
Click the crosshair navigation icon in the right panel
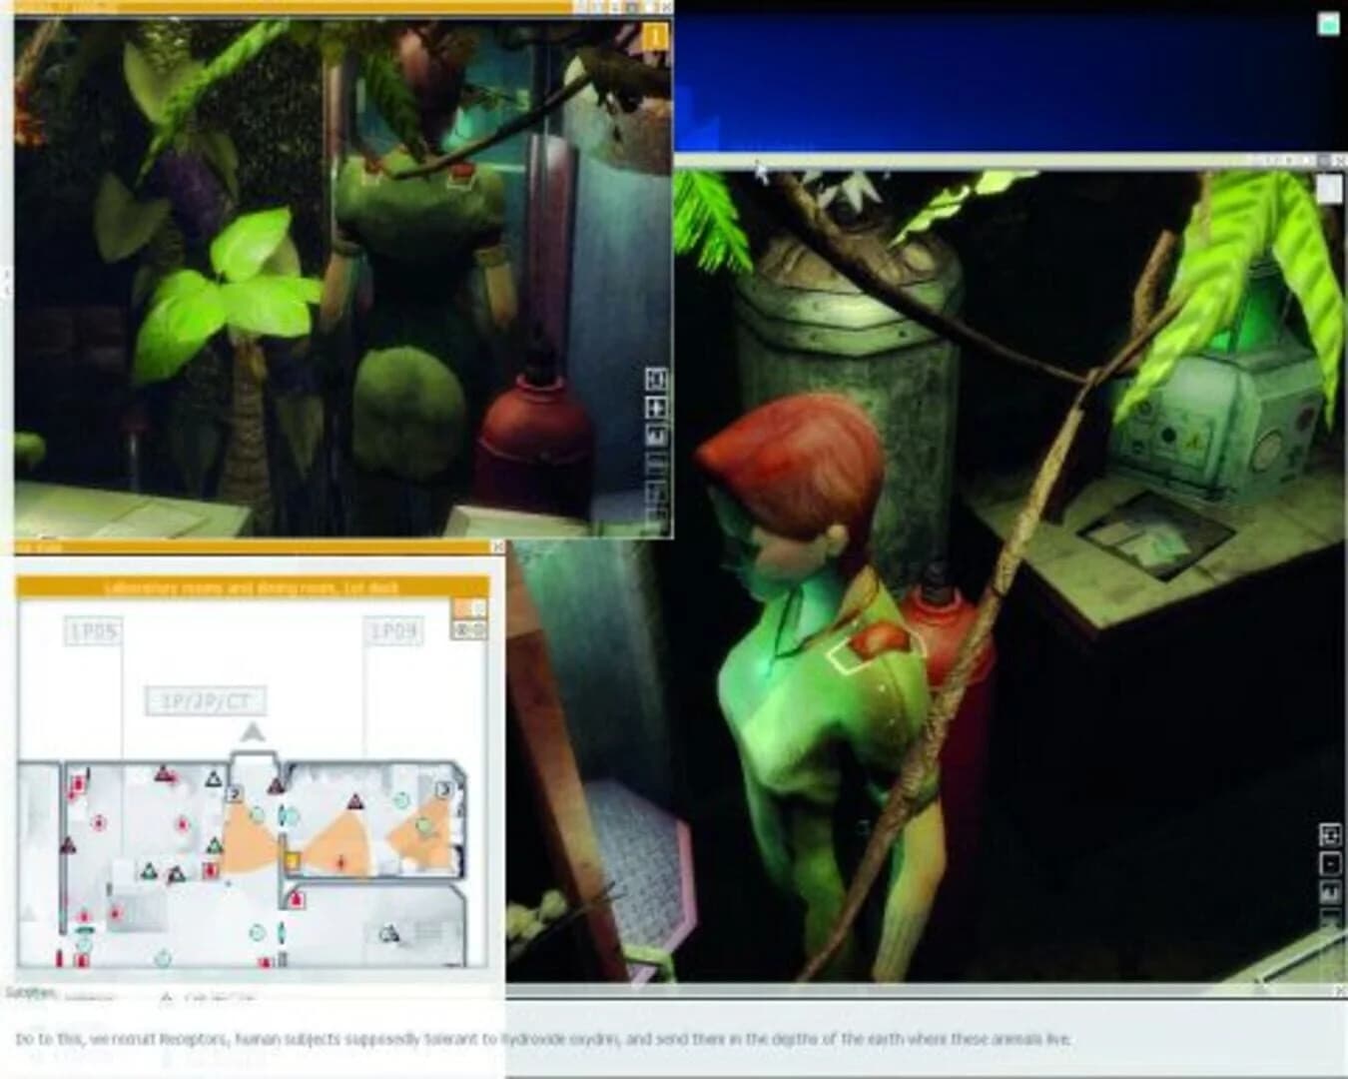click(x=1330, y=834)
